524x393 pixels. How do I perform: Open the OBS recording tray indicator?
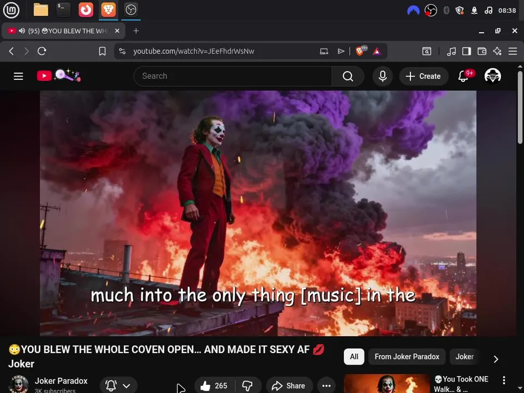431,10
